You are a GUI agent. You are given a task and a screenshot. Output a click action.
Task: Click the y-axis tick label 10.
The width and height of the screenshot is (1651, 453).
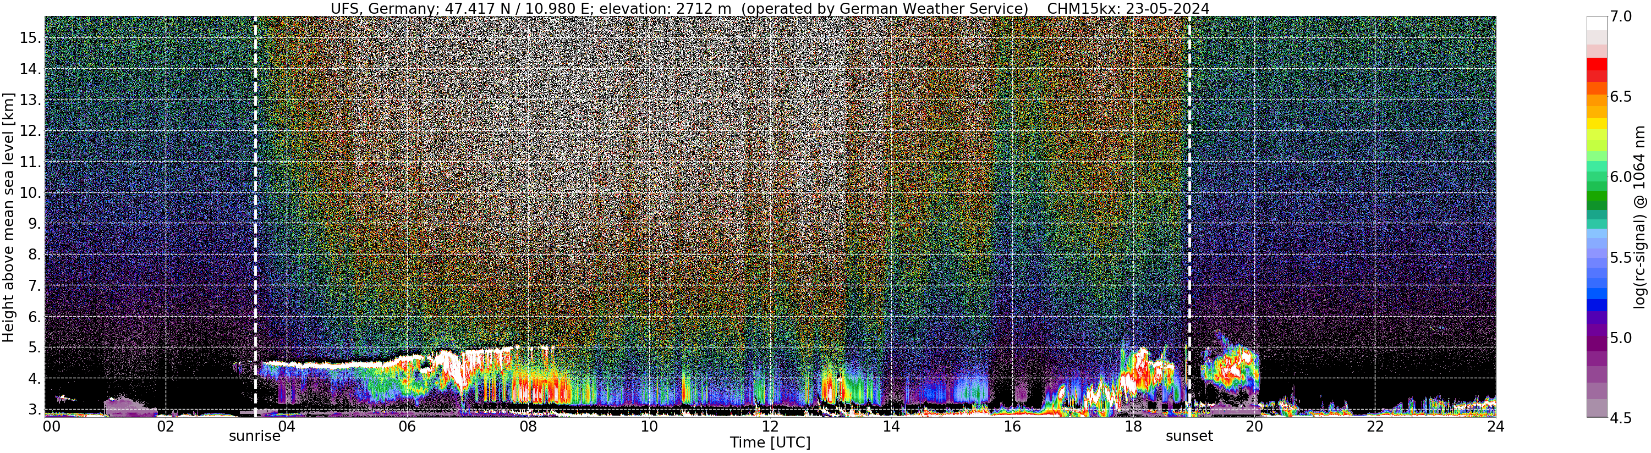(31, 193)
